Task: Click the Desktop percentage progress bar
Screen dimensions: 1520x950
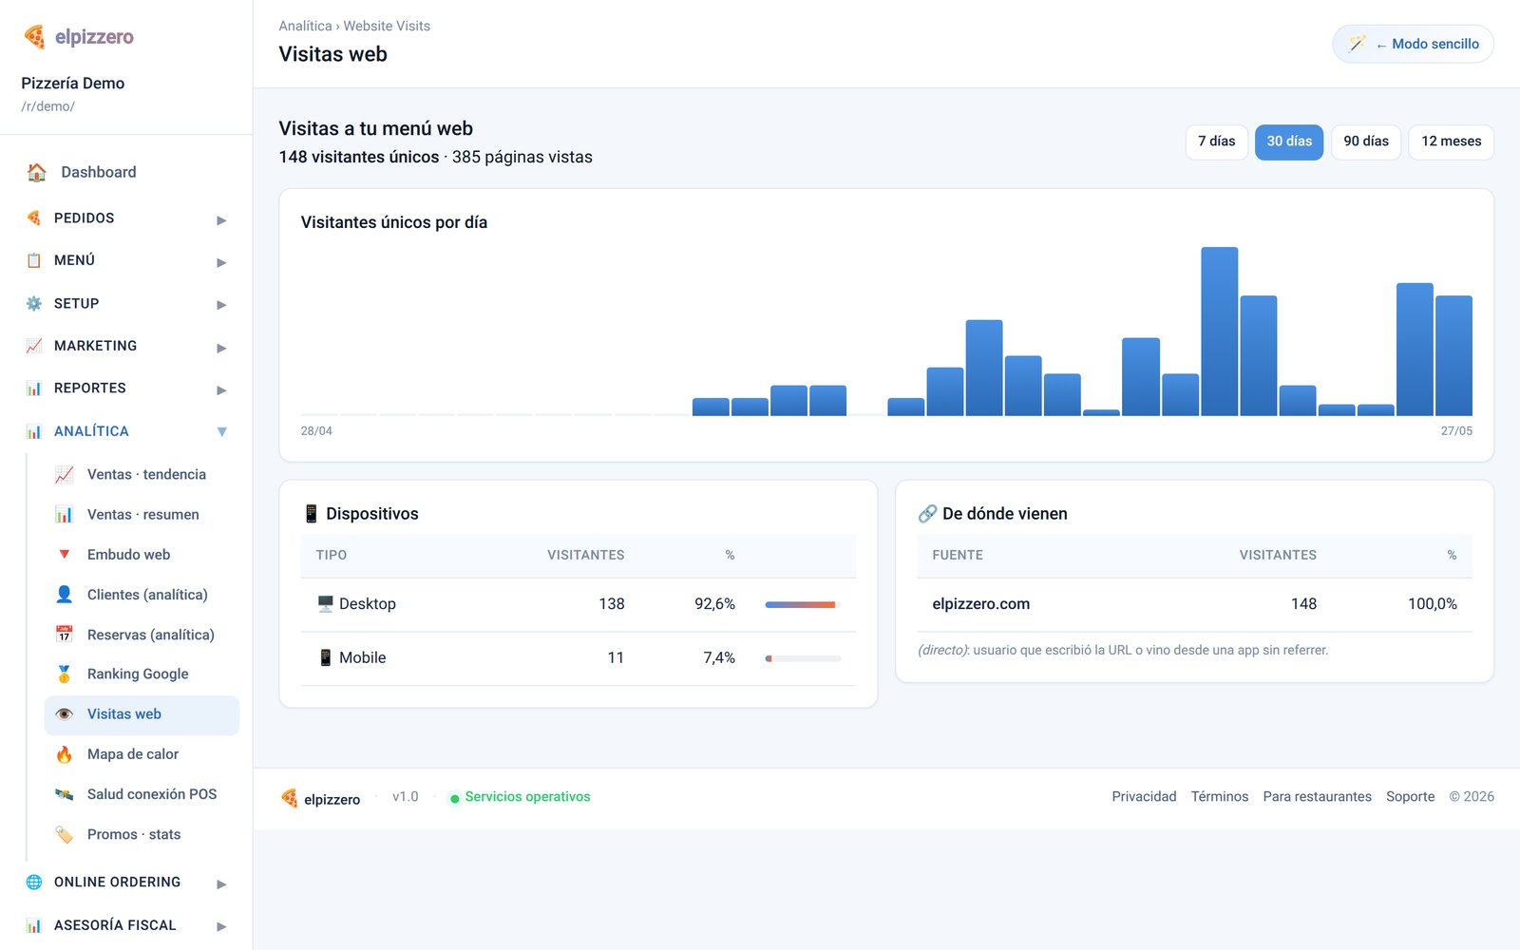Action: pyautogui.click(x=803, y=604)
